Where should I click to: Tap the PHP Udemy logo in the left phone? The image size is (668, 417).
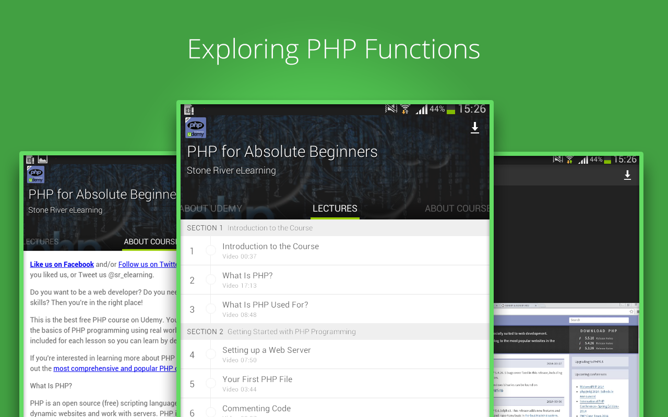click(36, 175)
